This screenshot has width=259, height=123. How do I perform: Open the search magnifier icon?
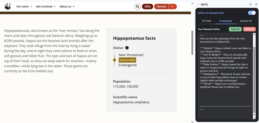pyautogui.click(x=138, y=7)
